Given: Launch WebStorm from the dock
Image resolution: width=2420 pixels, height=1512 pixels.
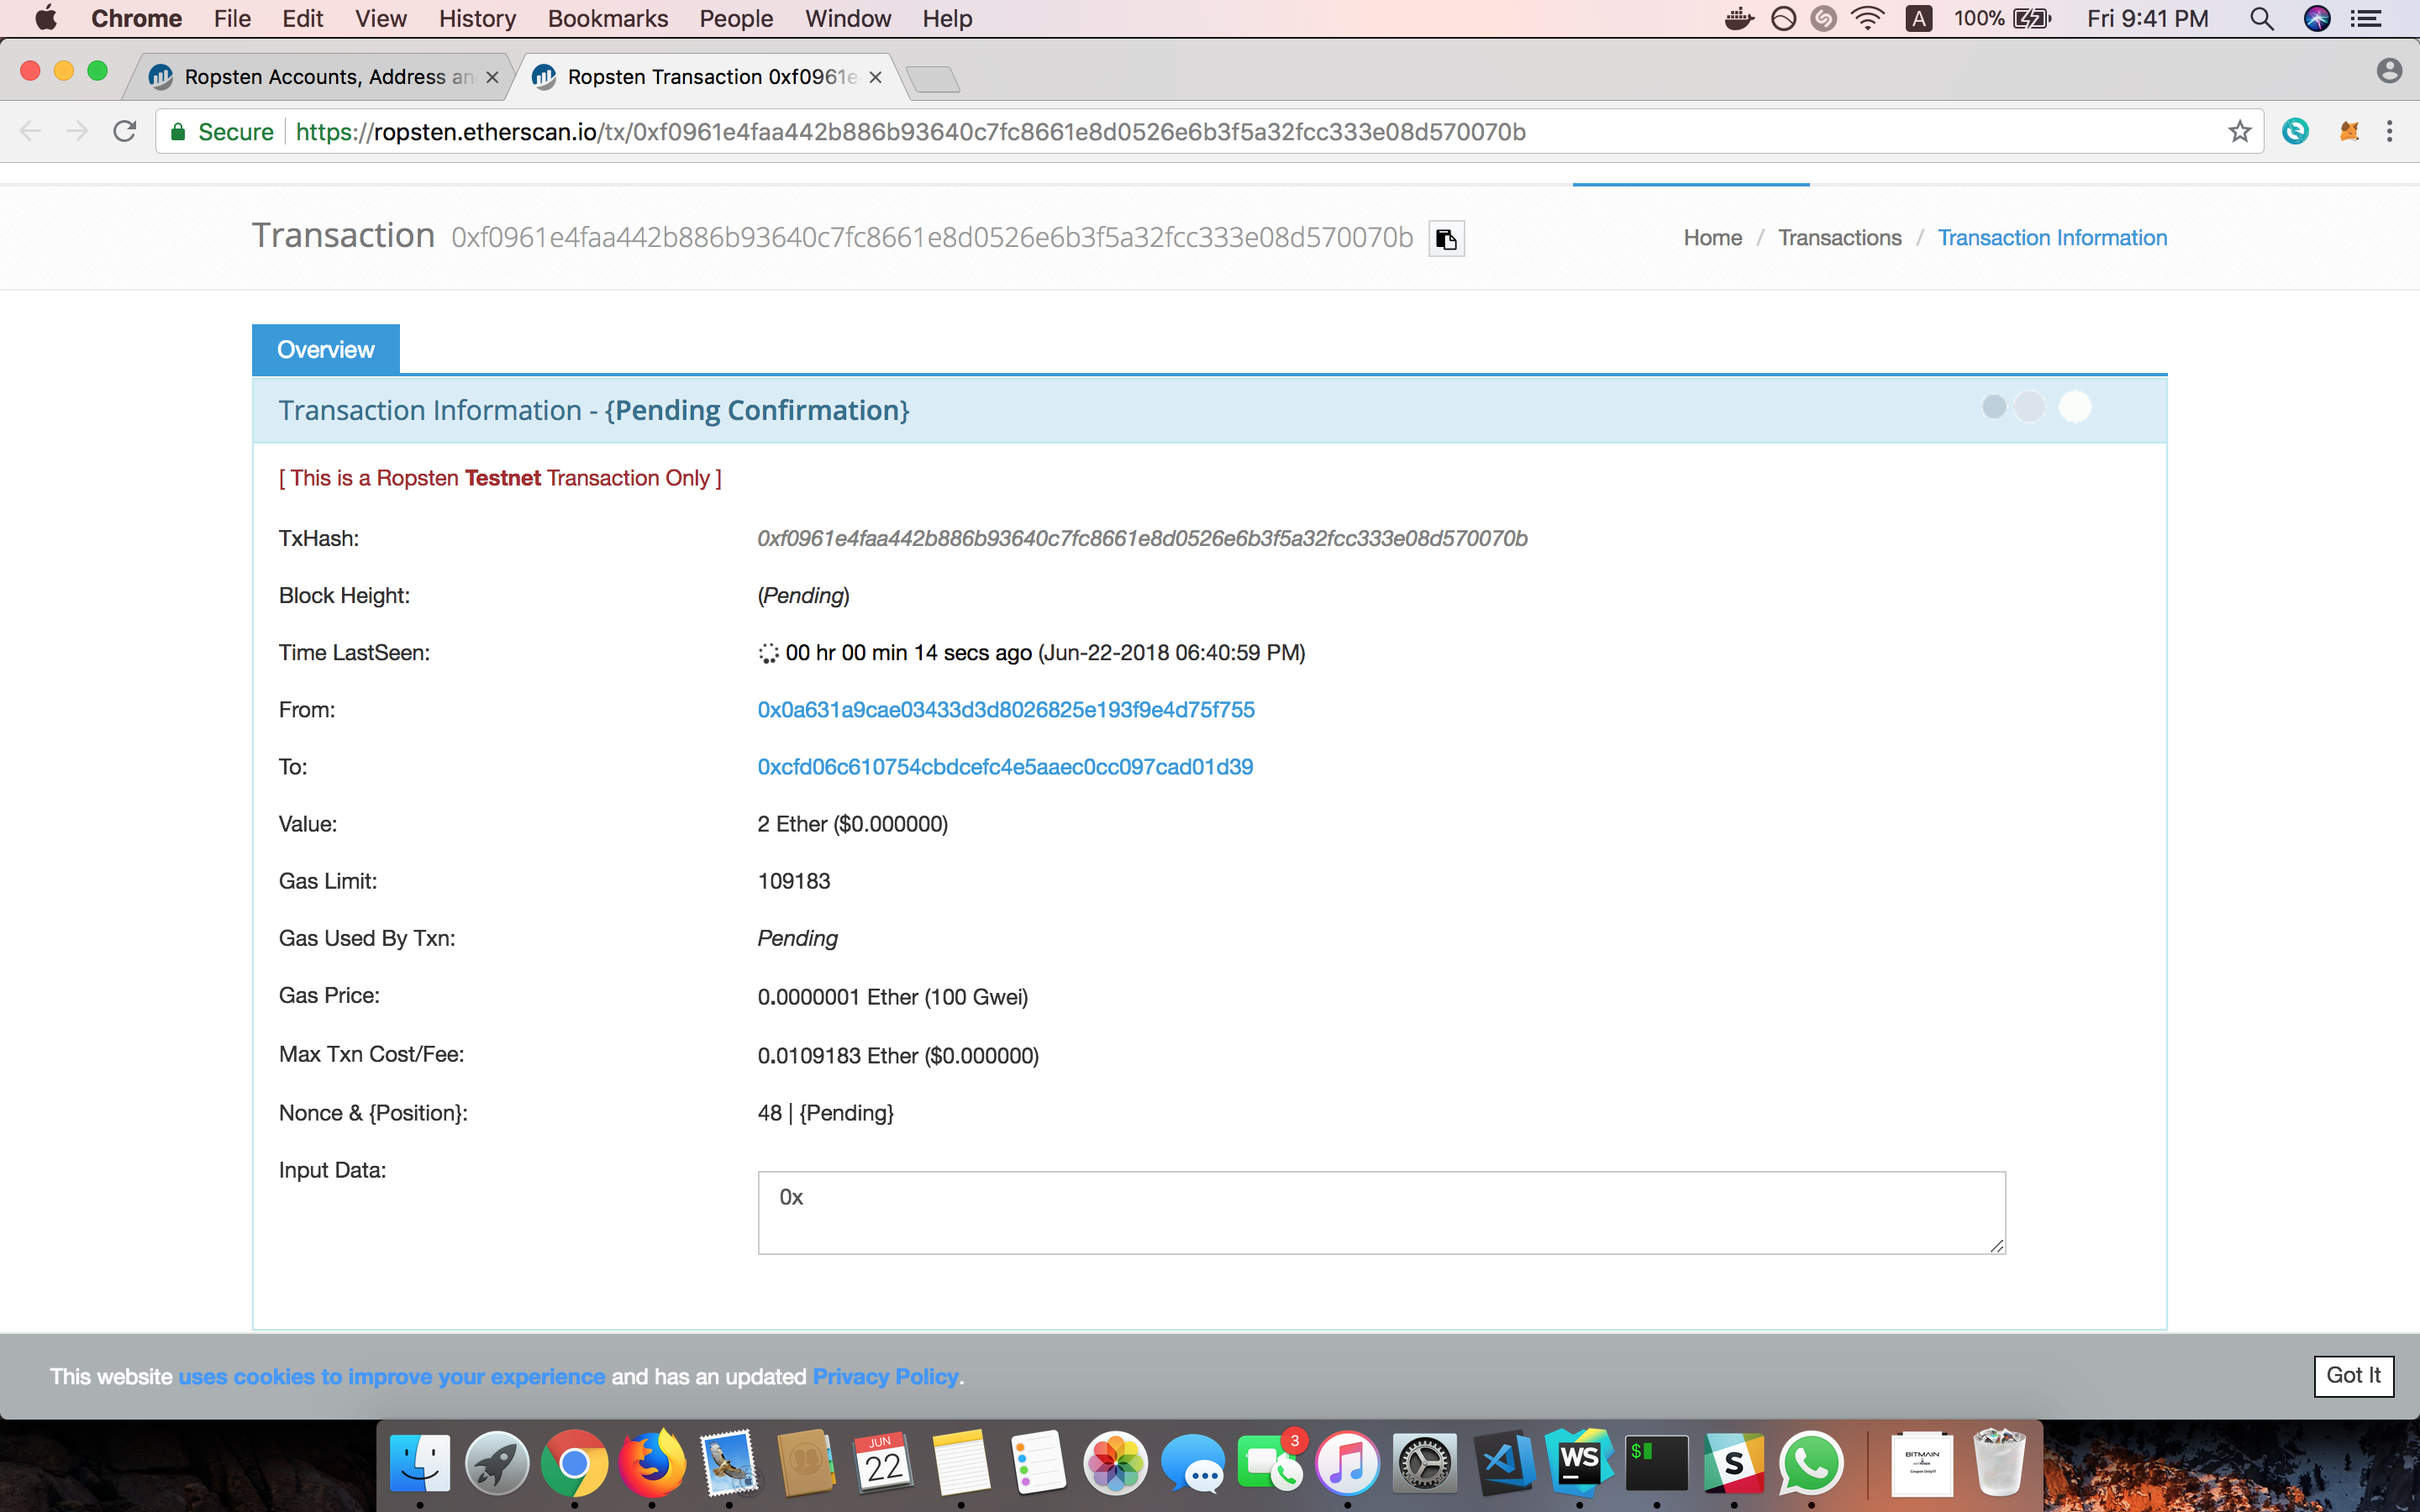Looking at the screenshot, I should point(1579,1463).
